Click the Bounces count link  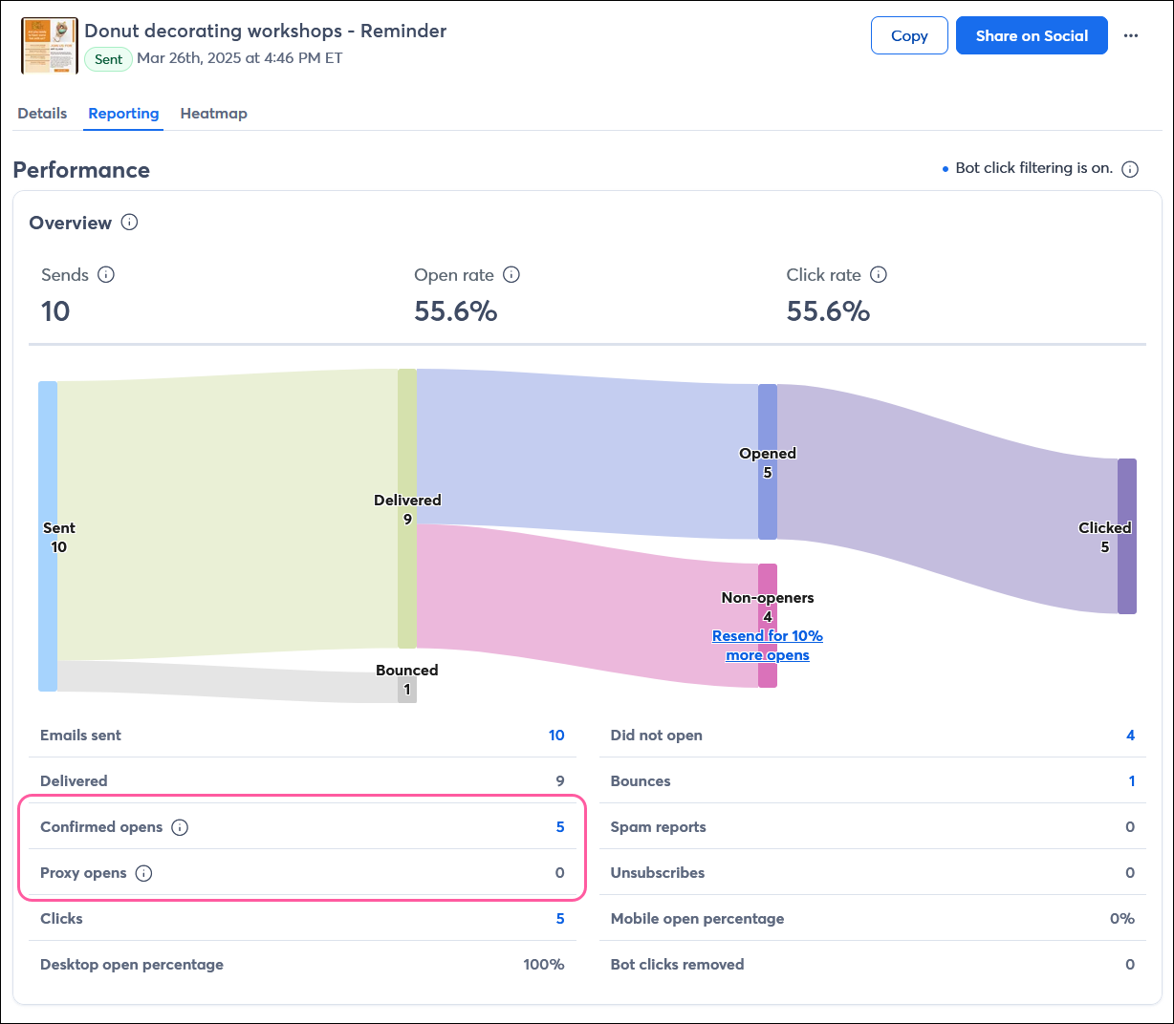pyautogui.click(x=1131, y=781)
